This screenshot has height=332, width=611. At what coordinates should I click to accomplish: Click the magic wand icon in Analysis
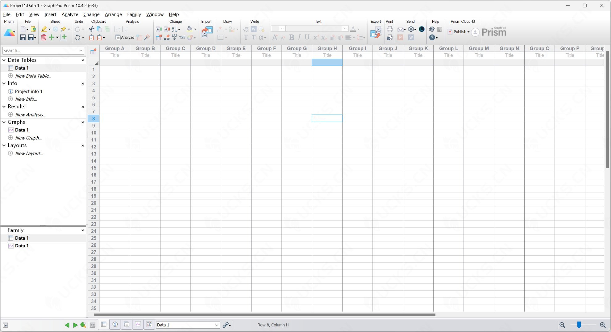tap(147, 38)
